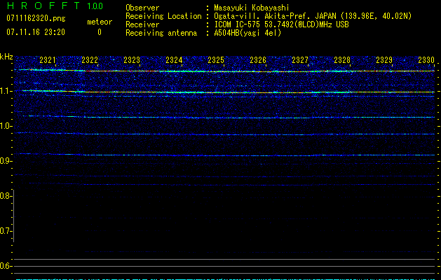Image resolution: width=441 pixels, height=280 pixels.
Task: Click the 2321 time marker
Action: click(48, 61)
